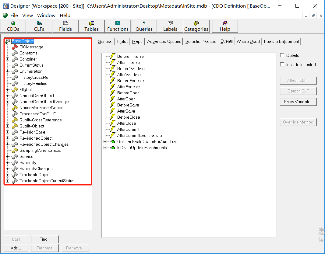Open the Labels toolbar section
Viewport: 325px width, 254px height.
[x=170, y=26]
